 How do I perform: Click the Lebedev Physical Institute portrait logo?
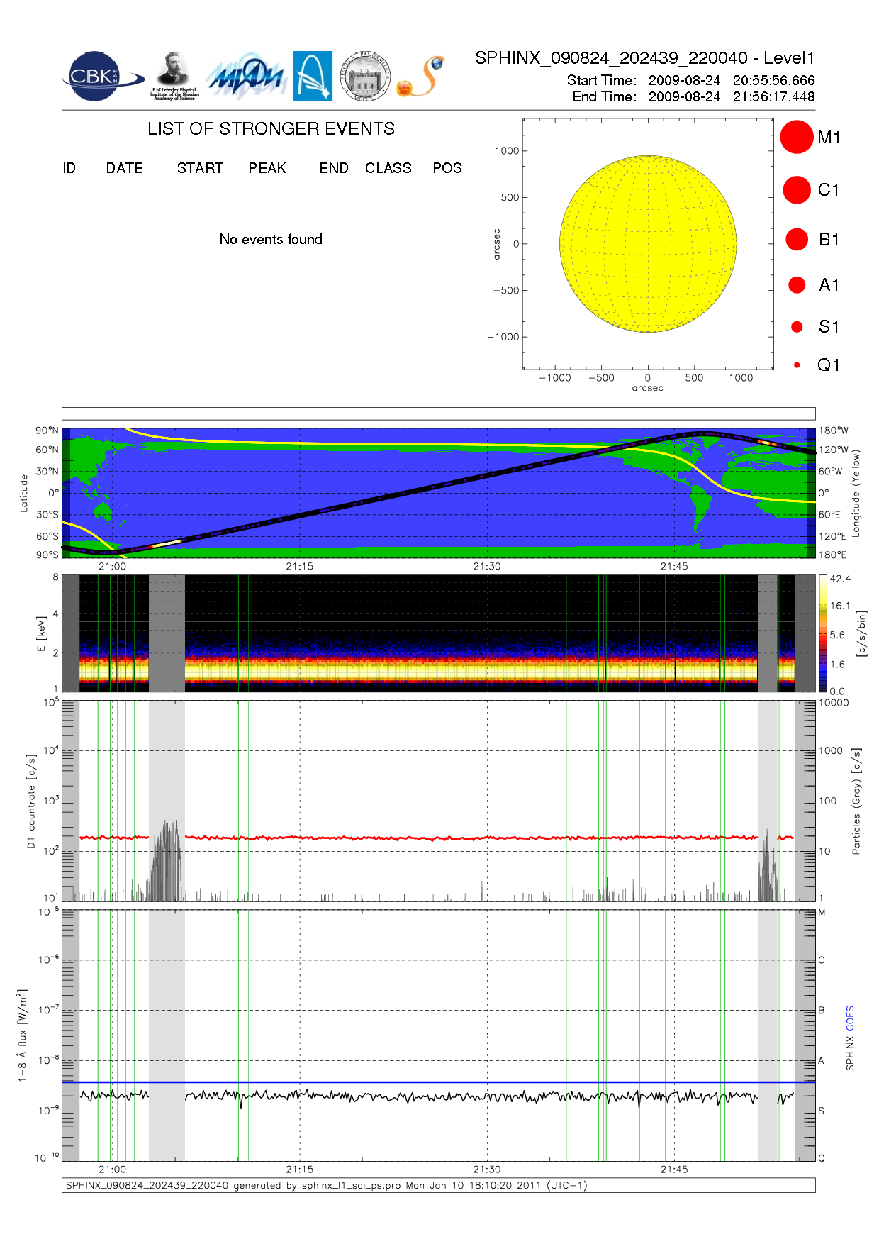point(174,75)
